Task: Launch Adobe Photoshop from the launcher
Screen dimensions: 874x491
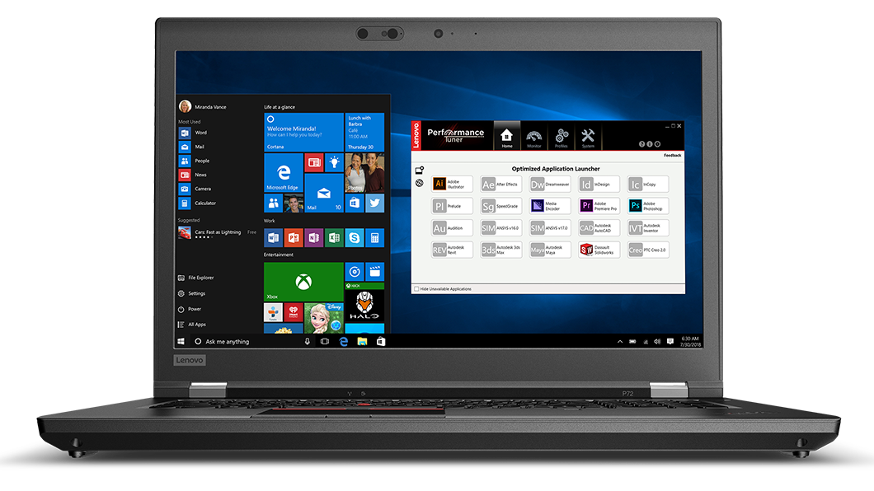Action: 647,206
